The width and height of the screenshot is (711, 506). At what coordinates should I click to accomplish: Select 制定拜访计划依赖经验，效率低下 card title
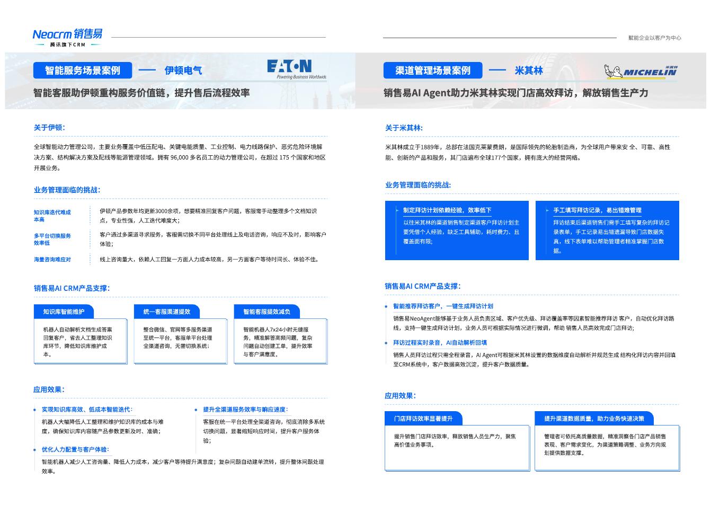point(447,210)
